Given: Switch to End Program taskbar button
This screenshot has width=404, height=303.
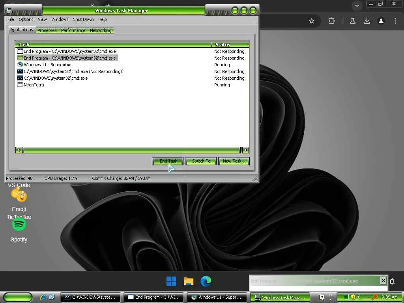Looking at the screenshot, I should pyautogui.click(x=153, y=297).
